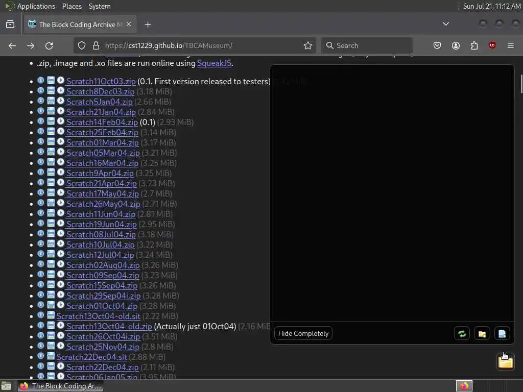Click the site padlock icon

(96, 45)
